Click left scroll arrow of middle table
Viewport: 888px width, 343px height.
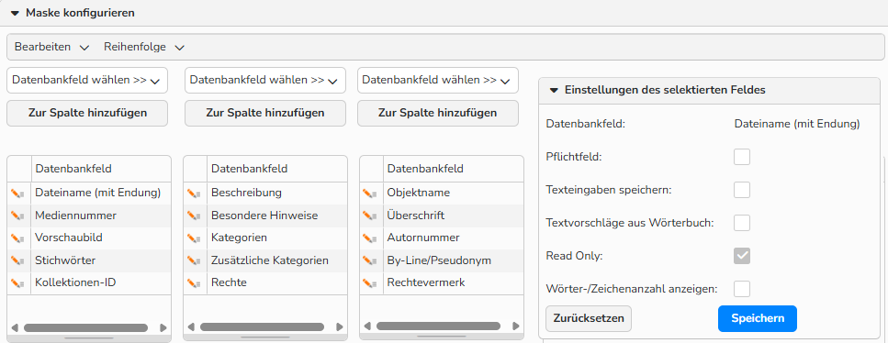[x=191, y=327]
